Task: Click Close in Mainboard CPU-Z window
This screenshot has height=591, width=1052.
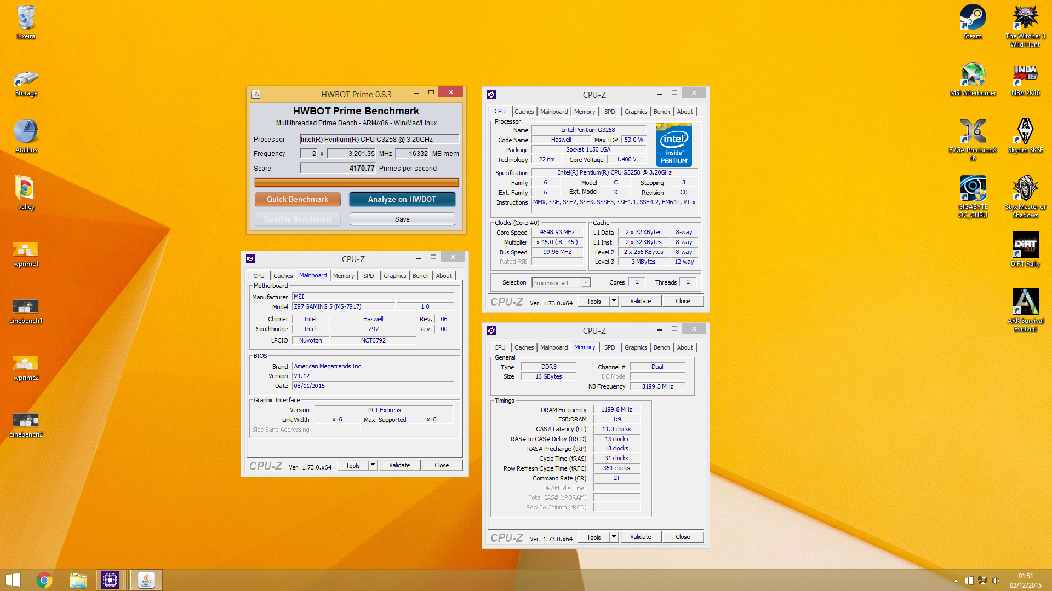Action: click(442, 465)
